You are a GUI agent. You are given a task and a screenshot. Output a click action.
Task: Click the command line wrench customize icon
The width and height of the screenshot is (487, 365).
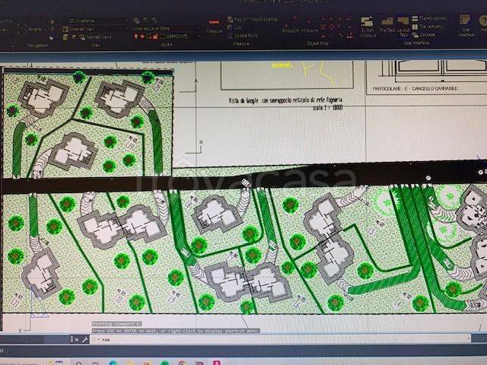point(84,340)
